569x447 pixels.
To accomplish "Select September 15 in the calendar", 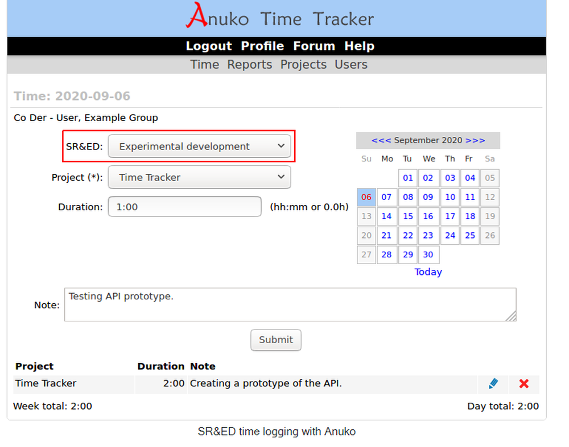I will 408,216.
